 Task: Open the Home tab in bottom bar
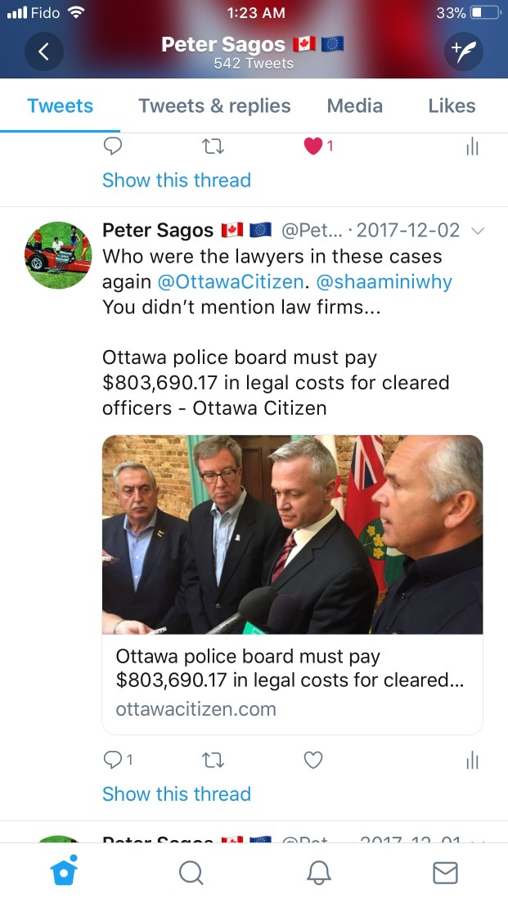pyautogui.click(x=64, y=871)
